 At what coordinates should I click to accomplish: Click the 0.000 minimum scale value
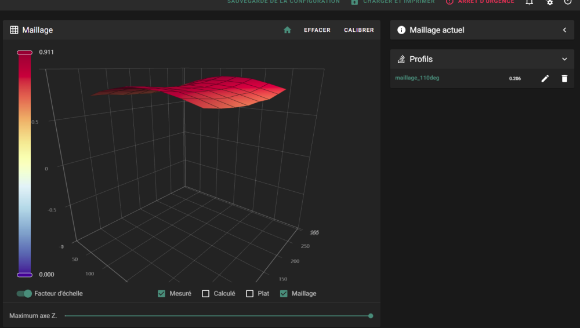tap(46, 274)
